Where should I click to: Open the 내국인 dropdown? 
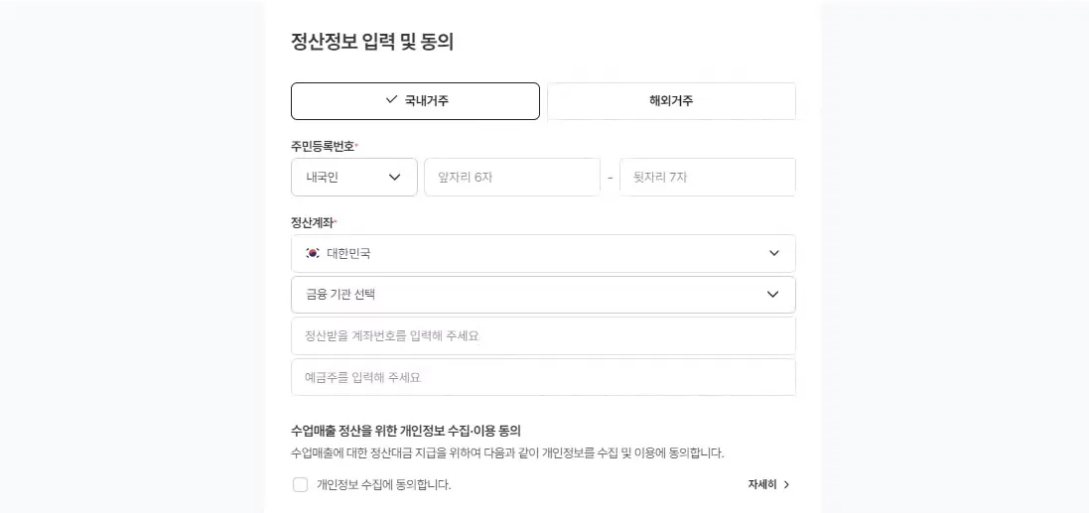point(354,177)
